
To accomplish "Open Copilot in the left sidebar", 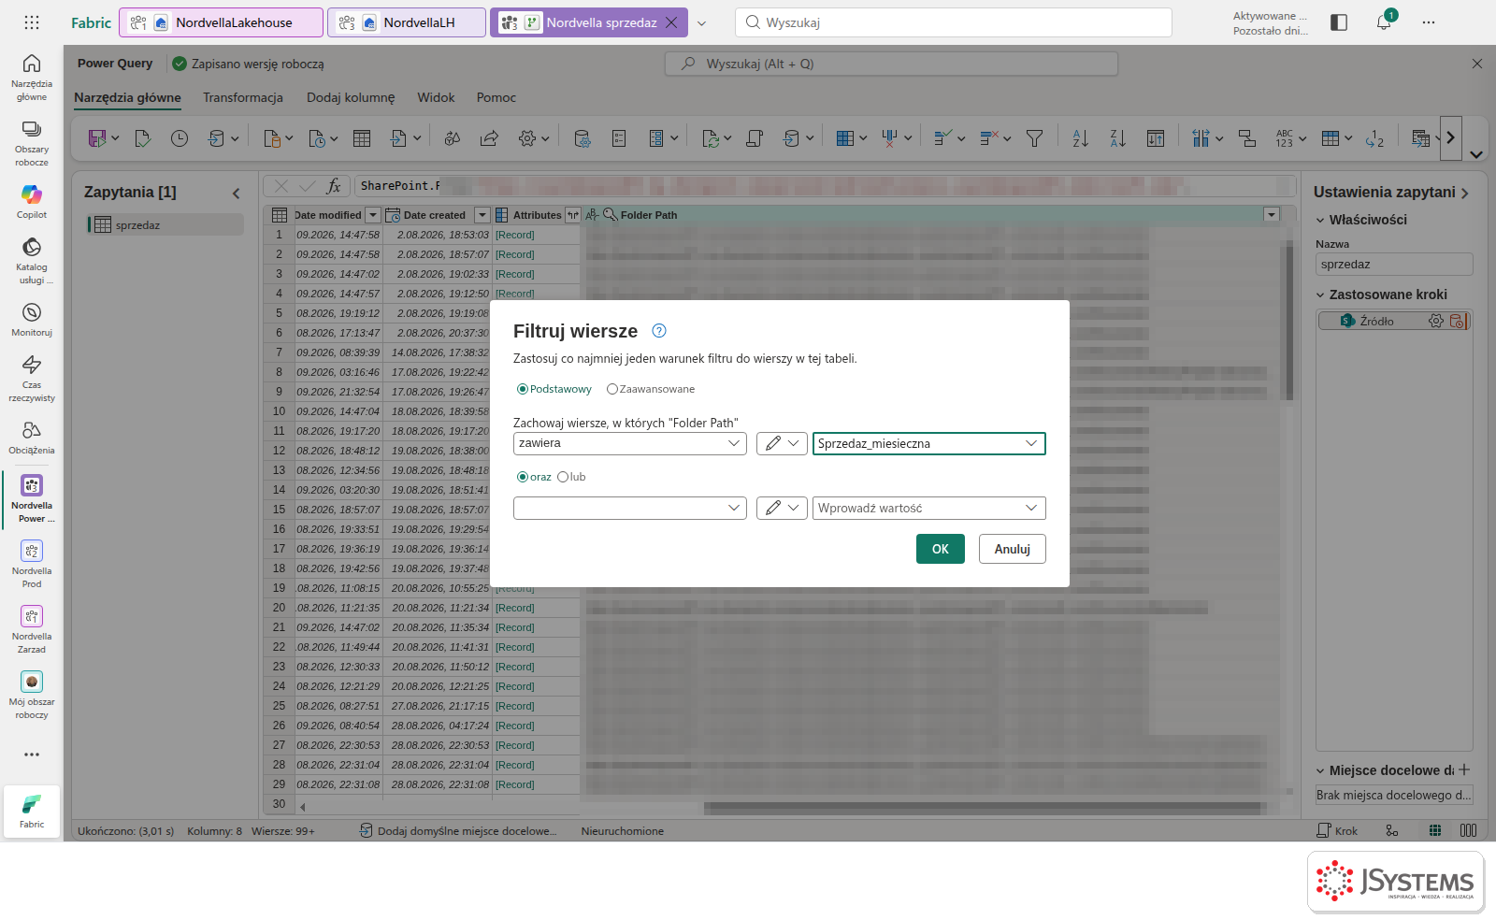I will pyautogui.click(x=32, y=200).
